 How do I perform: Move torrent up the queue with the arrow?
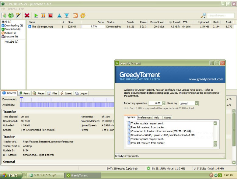coord(59,16)
